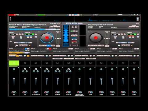Click the center vertical scratch waveform
The image size is (148, 111).
pos(66,35)
